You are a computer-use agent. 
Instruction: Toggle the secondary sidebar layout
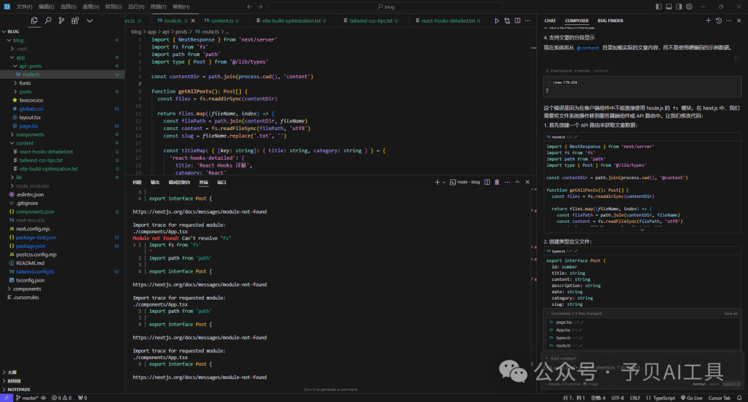tap(679, 7)
